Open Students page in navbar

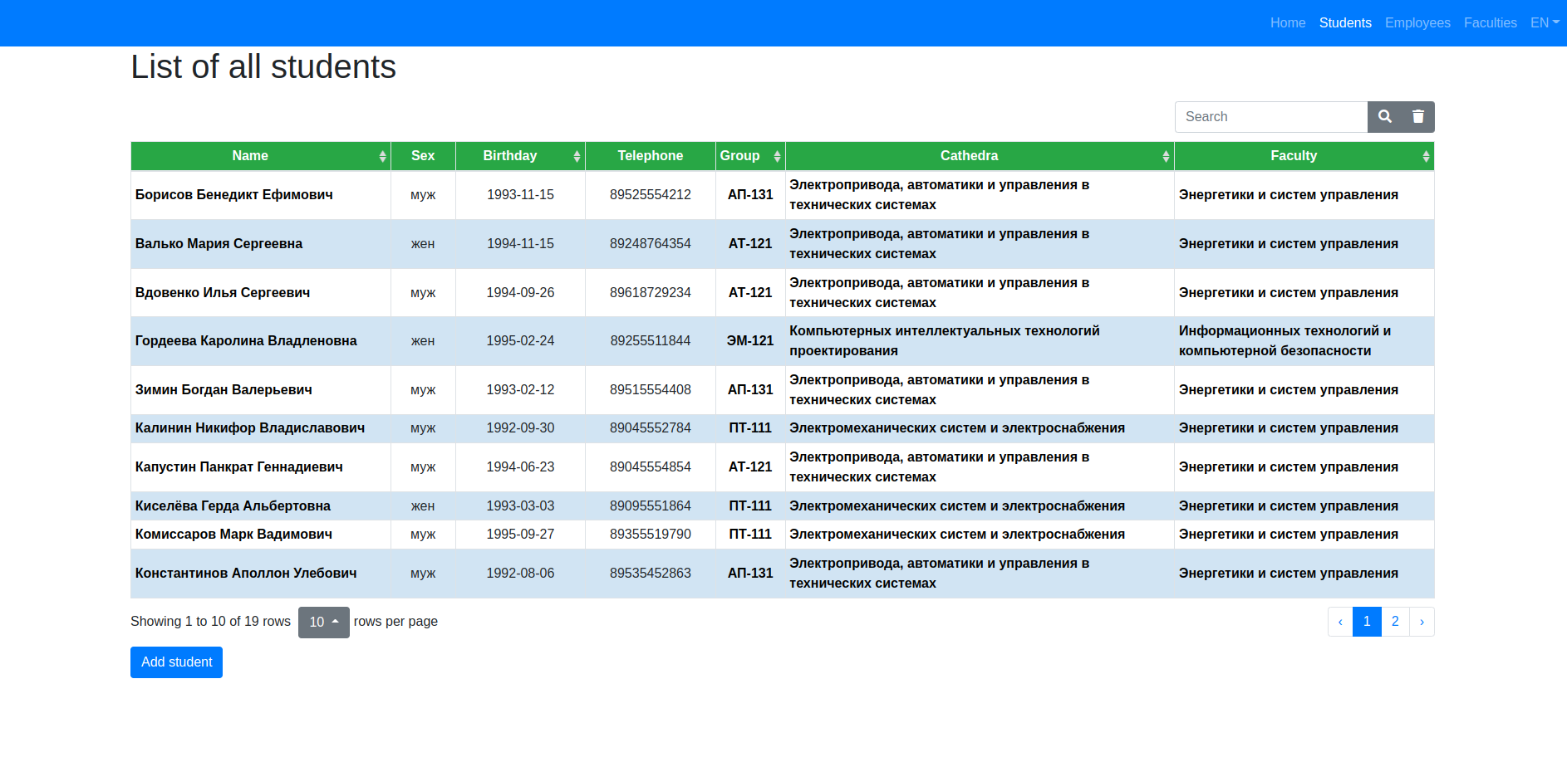[x=1345, y=23]
